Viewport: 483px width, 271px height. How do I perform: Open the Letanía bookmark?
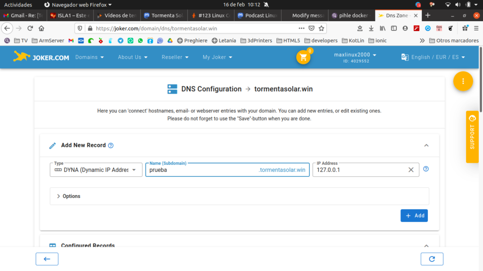[x=224, y=40]
